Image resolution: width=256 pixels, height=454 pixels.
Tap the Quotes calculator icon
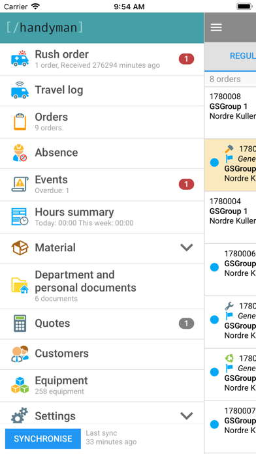click(20, 324)
